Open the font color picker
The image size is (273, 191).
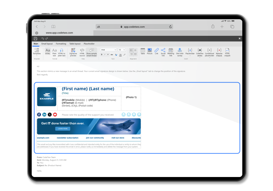coord(120,55)
